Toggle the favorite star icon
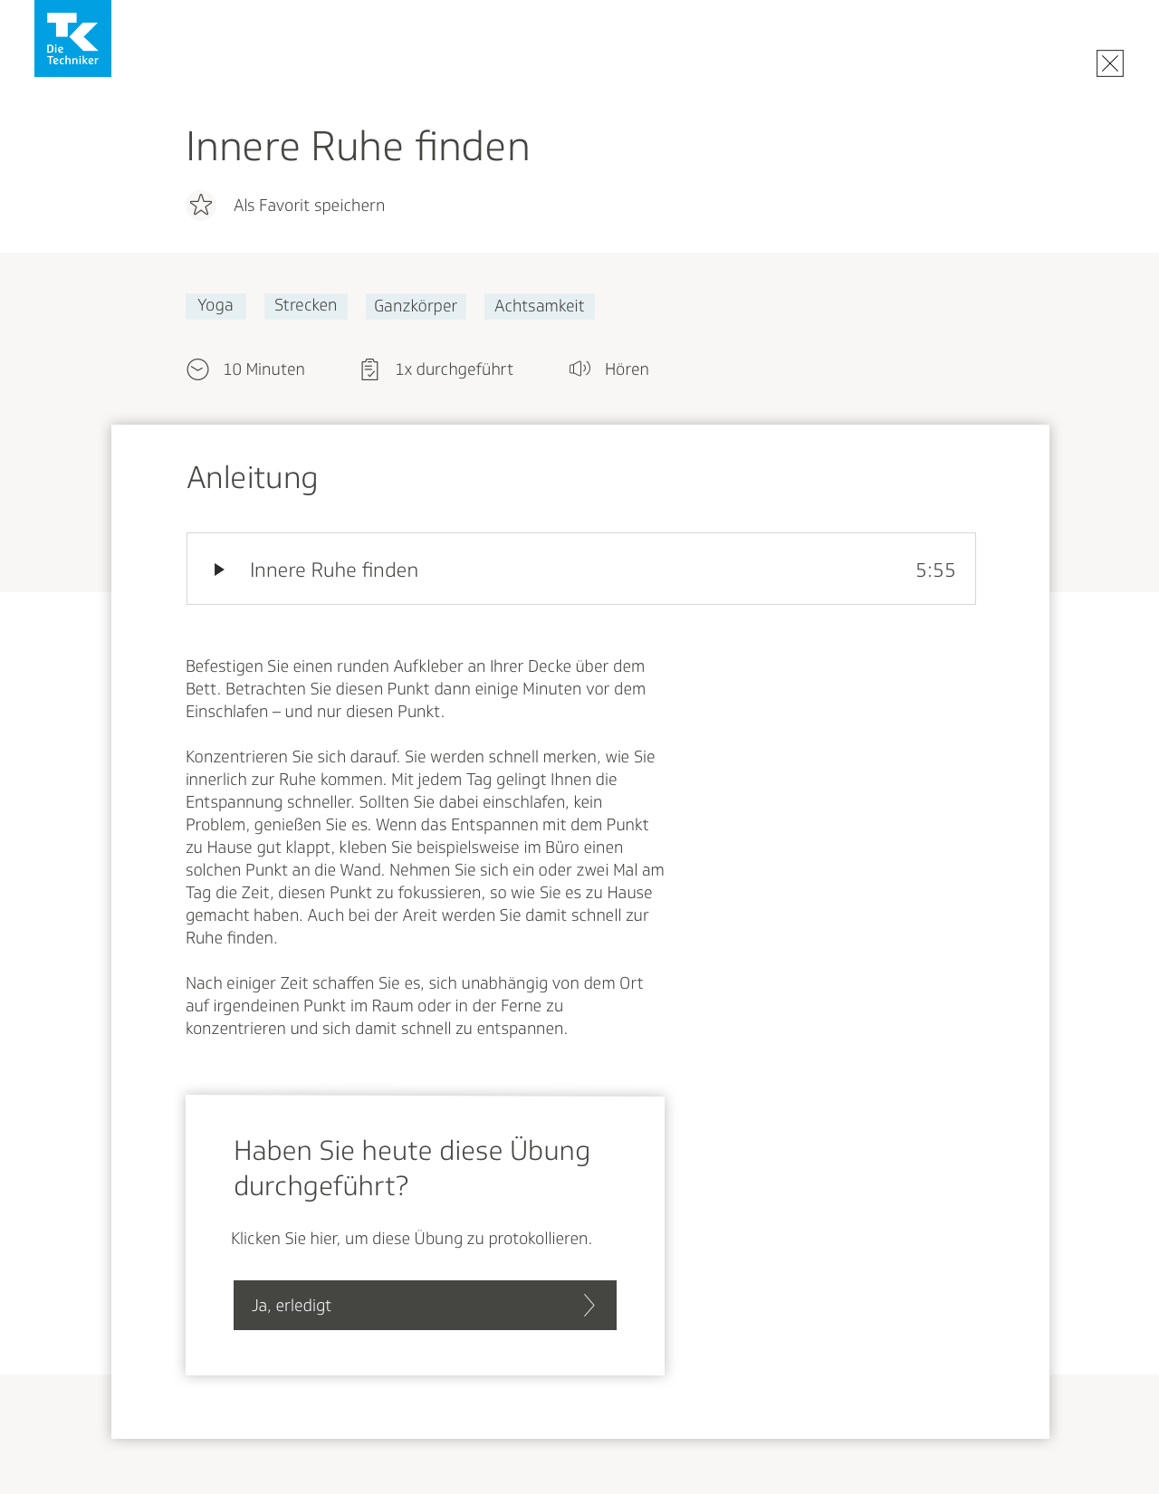1159x1494 pixels. point(201,206)
